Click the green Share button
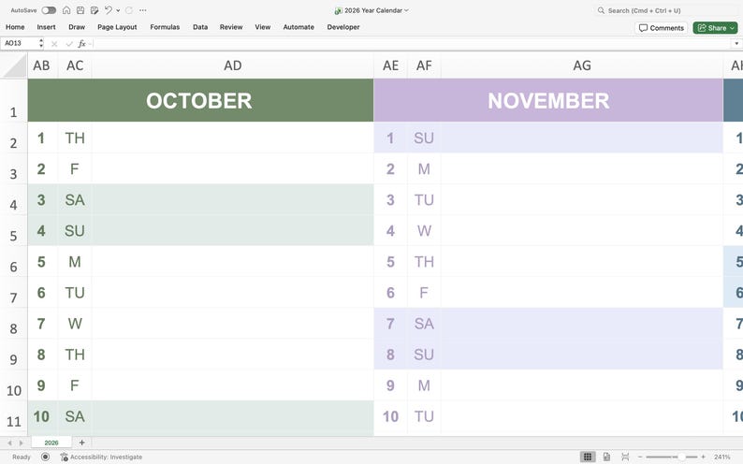Image resolution: width=743 pixels, height=464 pixels. click(x=715, y=28)
